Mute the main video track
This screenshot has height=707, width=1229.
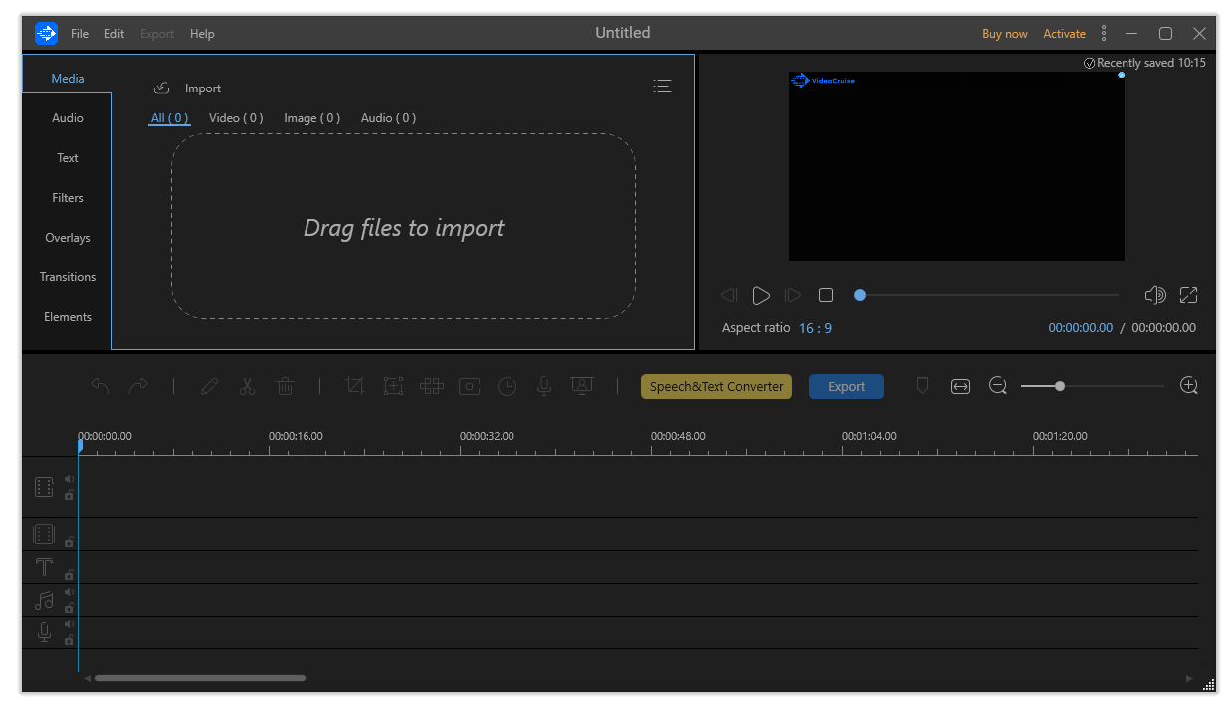click(x=69, y=479)
